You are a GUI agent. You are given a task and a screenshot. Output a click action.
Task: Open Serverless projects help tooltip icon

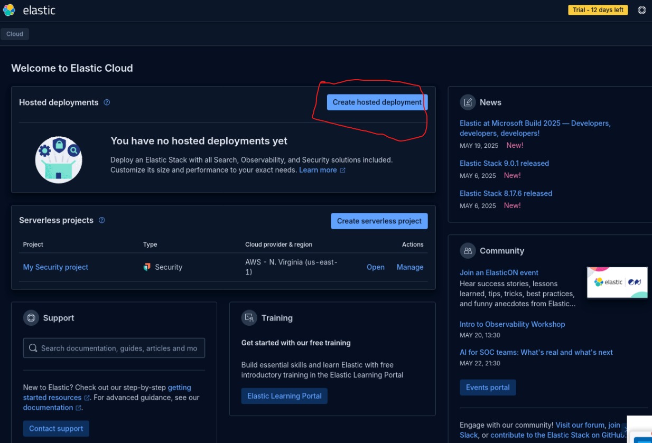point(102,220)
